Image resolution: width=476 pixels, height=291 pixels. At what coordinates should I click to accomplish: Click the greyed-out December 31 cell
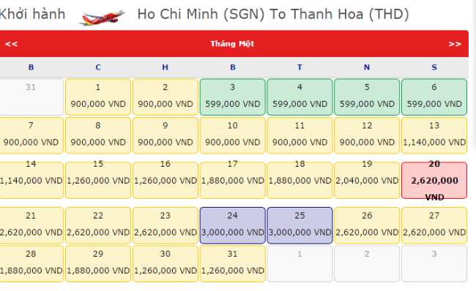(31, 97)
